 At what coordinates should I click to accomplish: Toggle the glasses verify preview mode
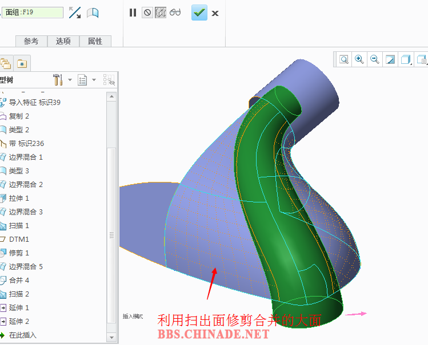(x=175, y=13)
